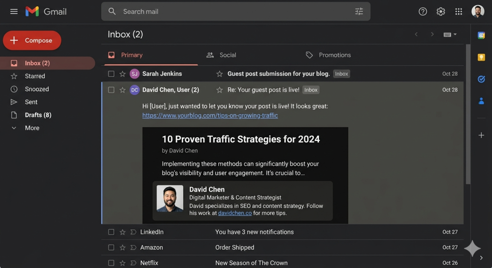Open search filter options icon
492x268 pixels.
click(x=359, y=12)
